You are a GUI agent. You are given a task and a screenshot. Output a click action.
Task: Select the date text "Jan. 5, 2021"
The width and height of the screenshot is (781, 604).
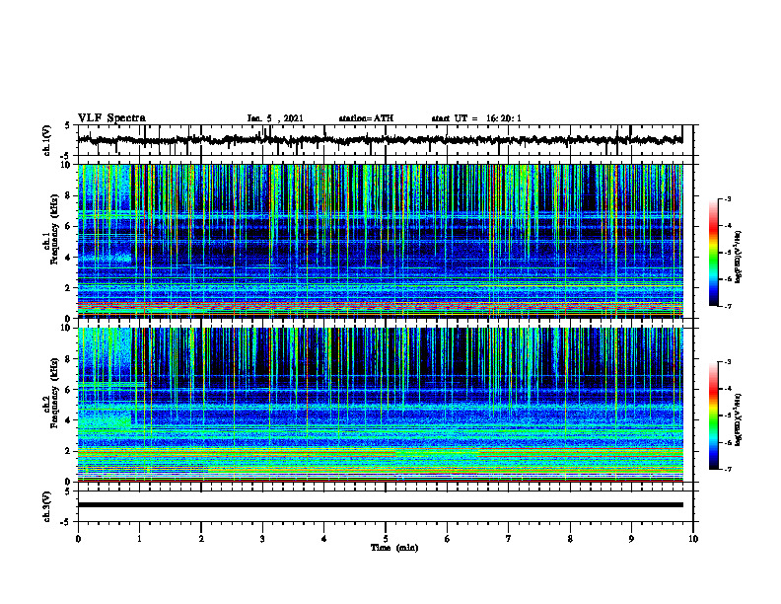pos(275,118)
